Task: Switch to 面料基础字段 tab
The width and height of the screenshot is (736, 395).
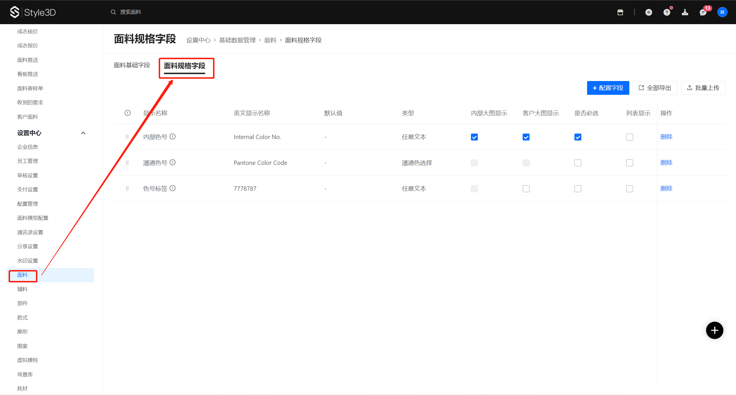Action: (132, 65)
